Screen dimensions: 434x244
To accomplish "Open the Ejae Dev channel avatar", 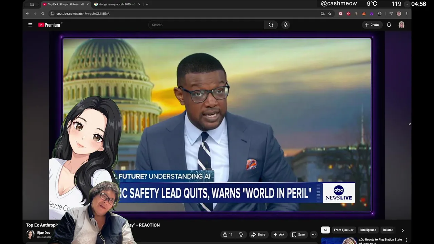I will (x=30, y=235).
